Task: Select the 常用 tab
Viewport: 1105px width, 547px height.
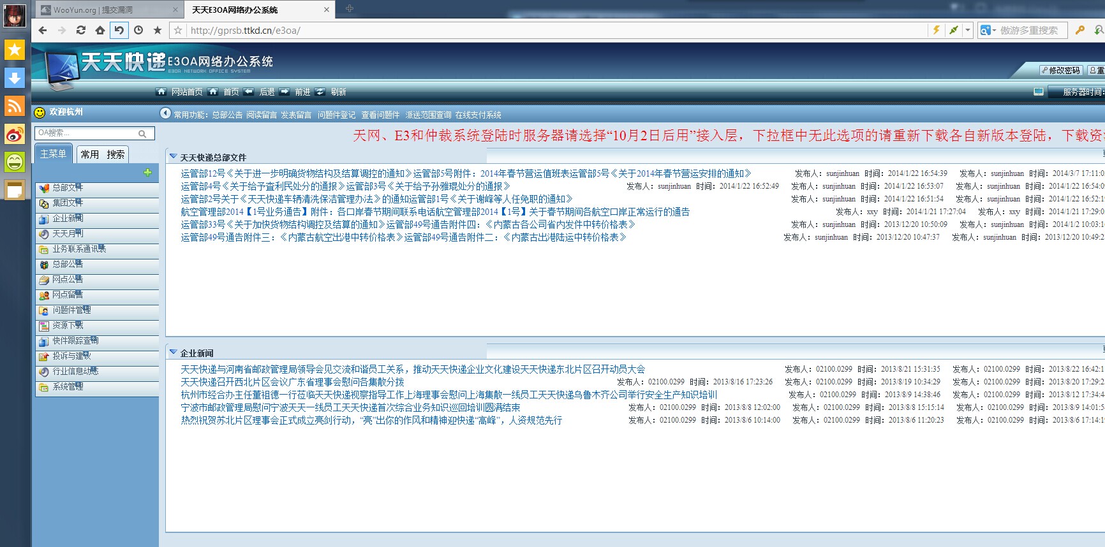Action: (x=89, y=154)
